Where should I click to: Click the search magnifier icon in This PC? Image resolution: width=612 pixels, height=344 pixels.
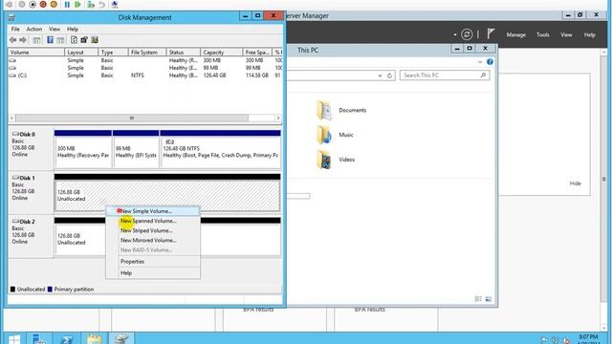(483, 75)
